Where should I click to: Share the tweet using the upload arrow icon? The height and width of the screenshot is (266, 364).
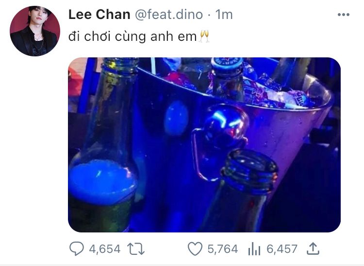click(x=313, y=248)
